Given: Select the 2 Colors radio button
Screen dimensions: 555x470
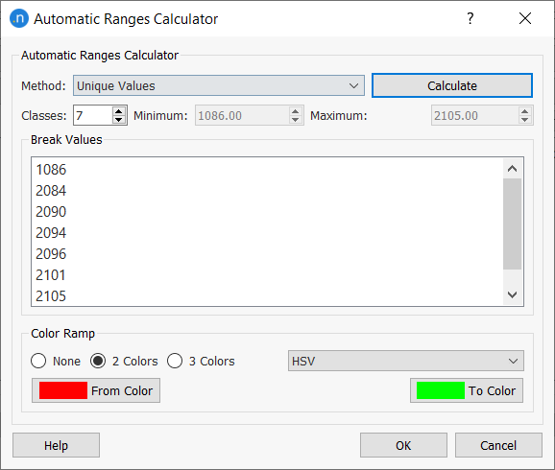Looking at the screenshot, I should click(98, 361).
